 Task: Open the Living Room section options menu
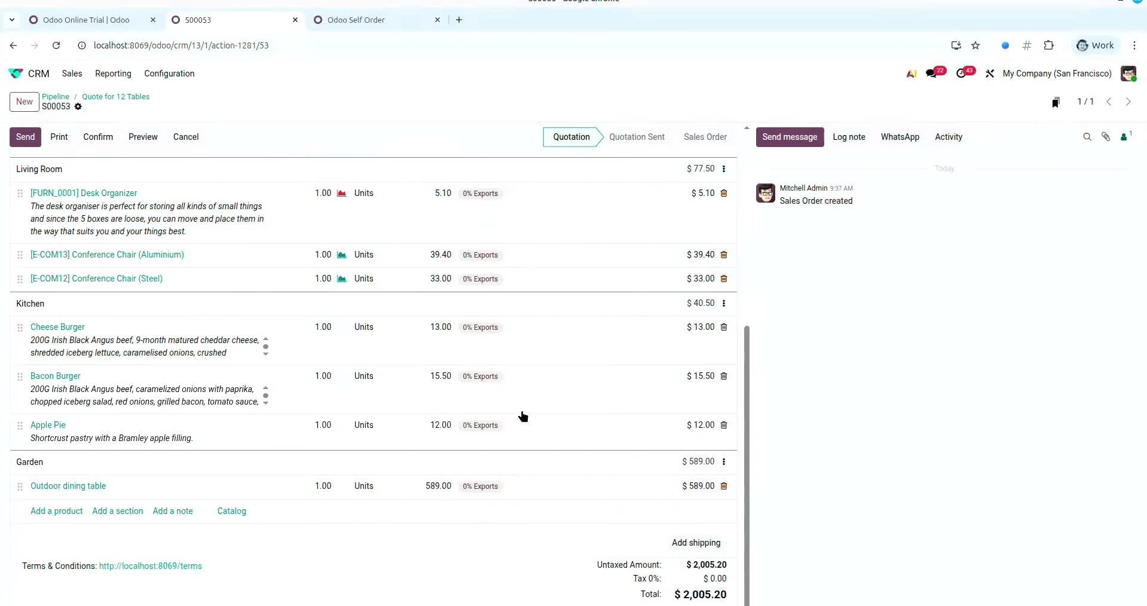click(x=723, y=169)
